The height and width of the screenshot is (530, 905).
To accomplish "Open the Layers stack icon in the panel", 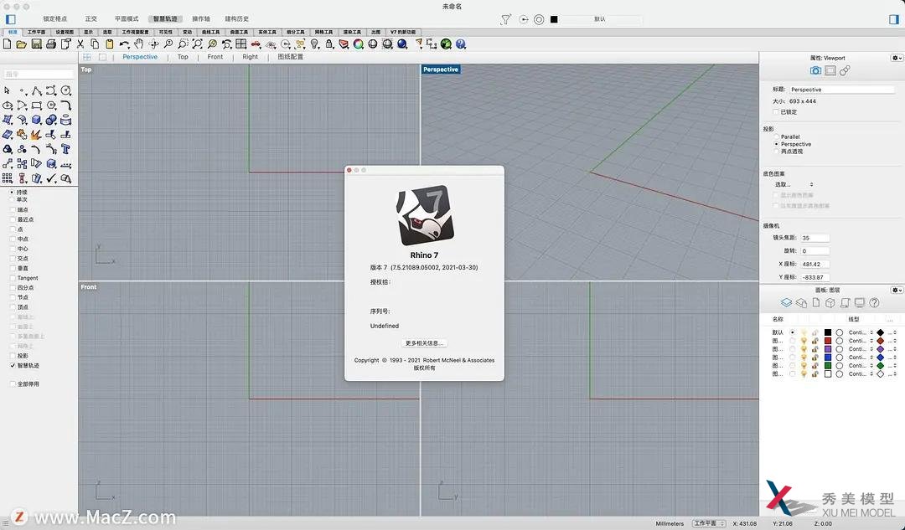I will tap(786, 303).
